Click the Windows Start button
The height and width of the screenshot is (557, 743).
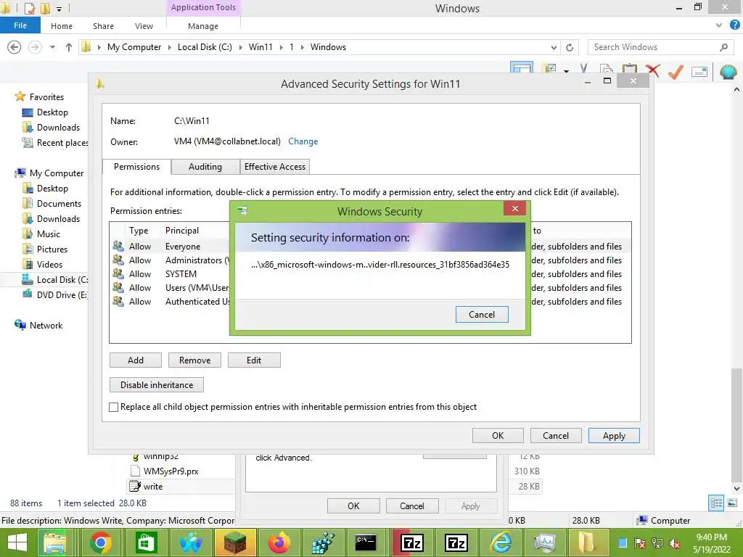point(17,542)
